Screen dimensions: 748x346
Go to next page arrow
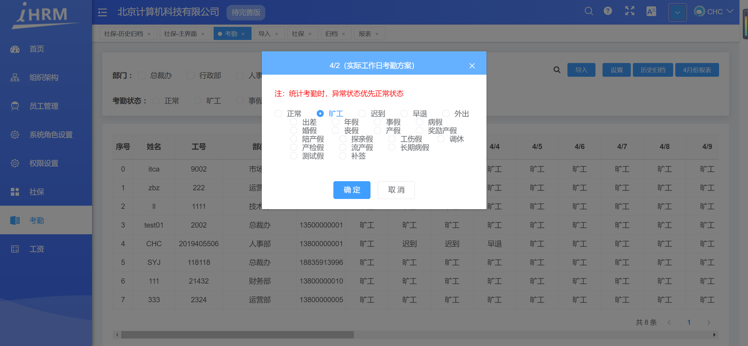click(x=708, y=322)
